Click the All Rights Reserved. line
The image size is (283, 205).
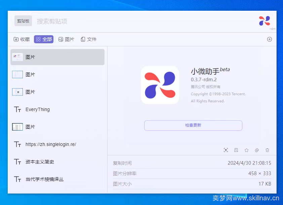pyautogui.click(x=208, y=101)
